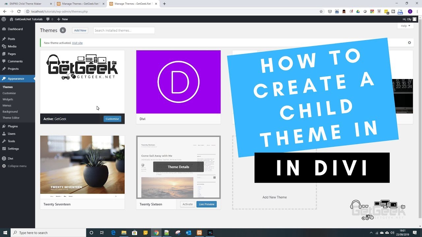This screenshot has height=237, width=422.
Task: Click the comments bubble in admin bar
Action: pos(49,19)
